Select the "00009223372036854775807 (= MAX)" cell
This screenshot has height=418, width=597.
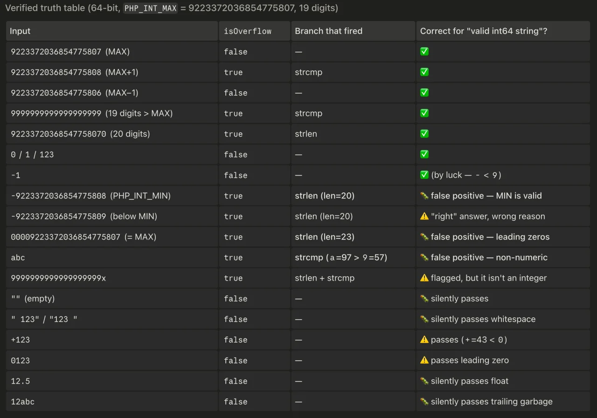pos(112,237)
